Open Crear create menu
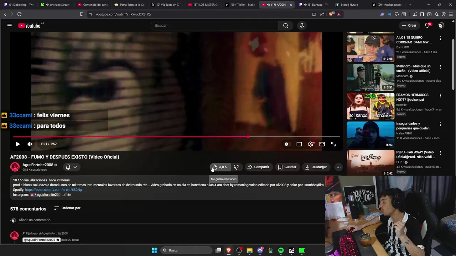Screen dimensions: 456x256 [x=409, y=26]
